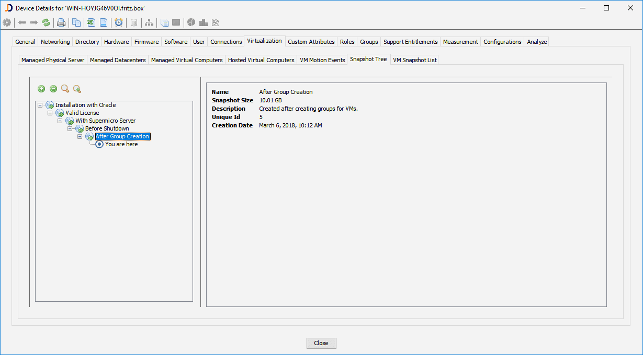Click the Close button
The image size is (643, 355).
click(321, 343)
